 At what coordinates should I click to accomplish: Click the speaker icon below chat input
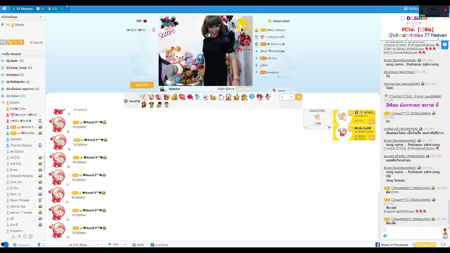point(385,236)
